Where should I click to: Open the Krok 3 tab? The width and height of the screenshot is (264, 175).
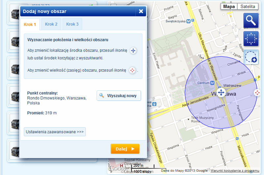click(x=72, y=24)
